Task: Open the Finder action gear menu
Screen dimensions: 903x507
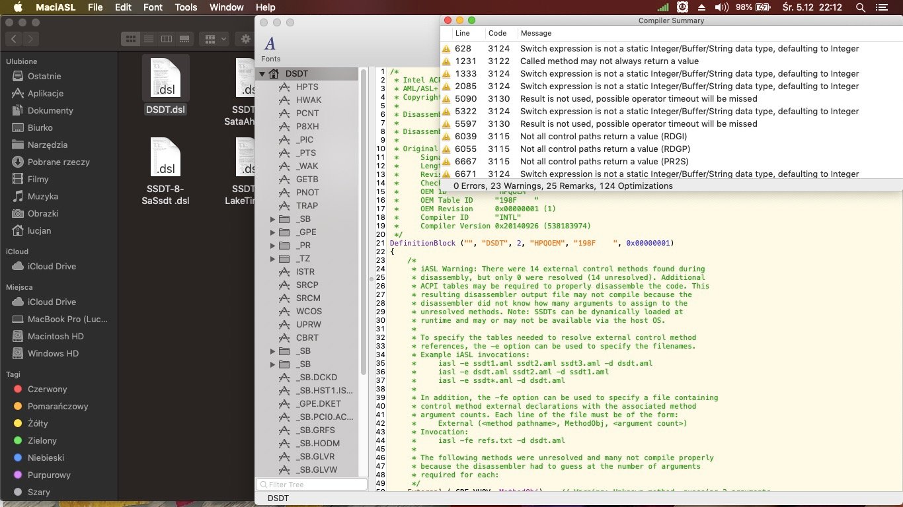Action: coord(246,39)
